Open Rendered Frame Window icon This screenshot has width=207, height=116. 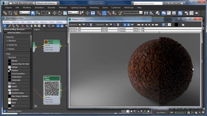(191, 13)
